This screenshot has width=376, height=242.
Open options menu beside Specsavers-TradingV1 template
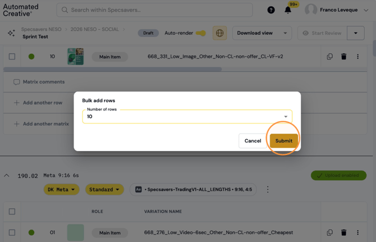(268, 189)
